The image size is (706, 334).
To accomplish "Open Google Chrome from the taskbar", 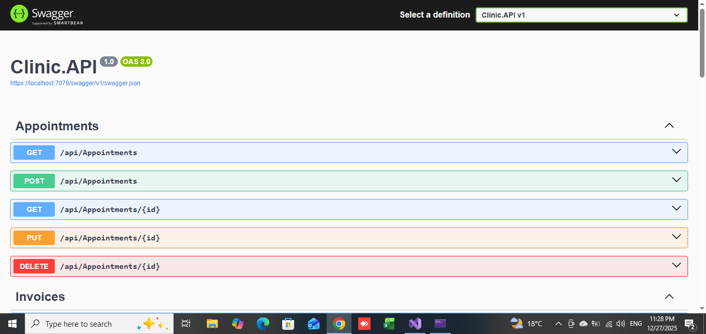I will [x=339, y=324].
